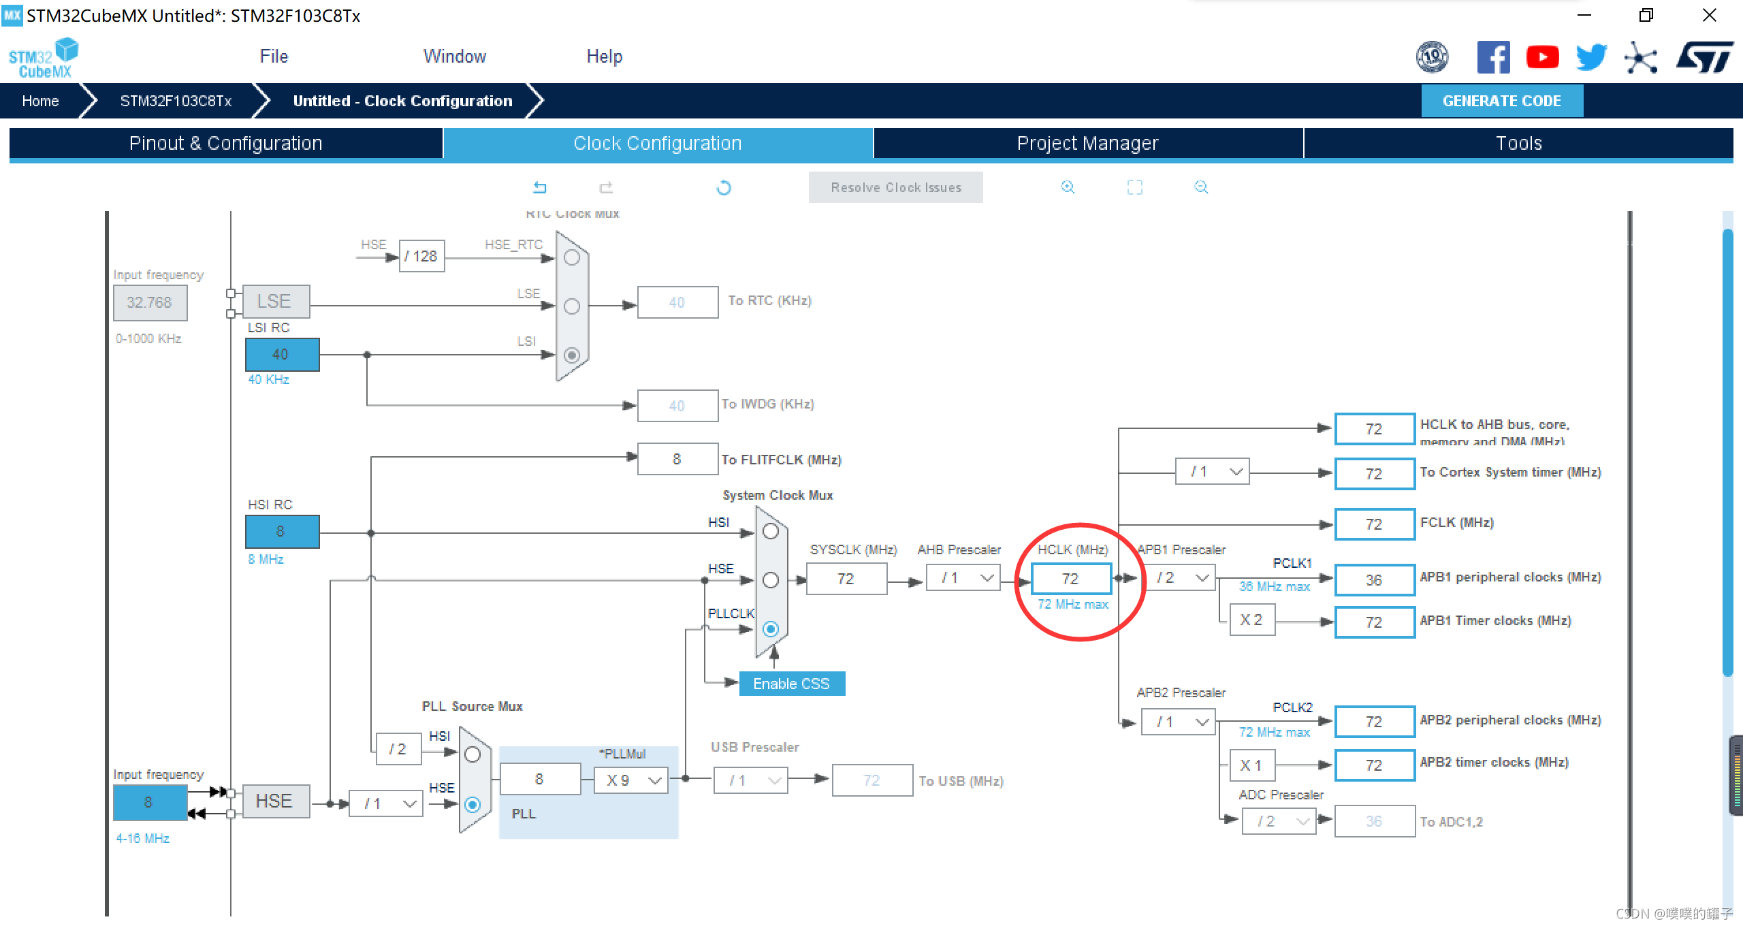Open the ST Facebook page icon

1493,57
